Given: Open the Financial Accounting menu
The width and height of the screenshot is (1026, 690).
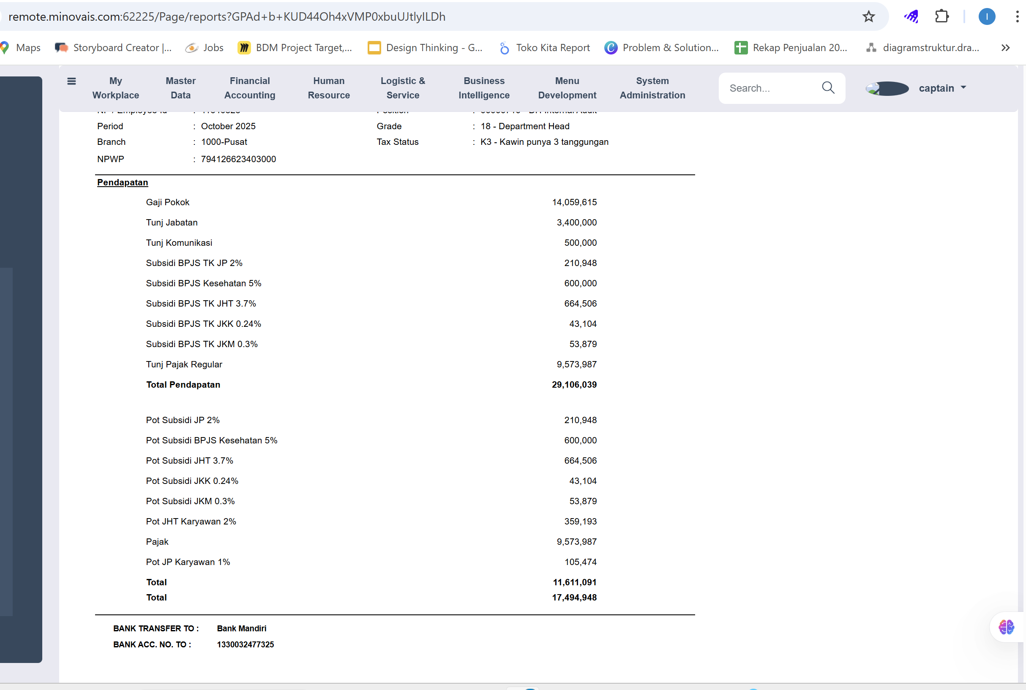Looking at the screenshot, I should click(250, 88).
